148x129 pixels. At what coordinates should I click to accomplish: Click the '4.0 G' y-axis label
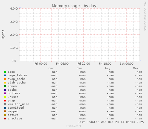pyautogui.click(x=14, y=9)
